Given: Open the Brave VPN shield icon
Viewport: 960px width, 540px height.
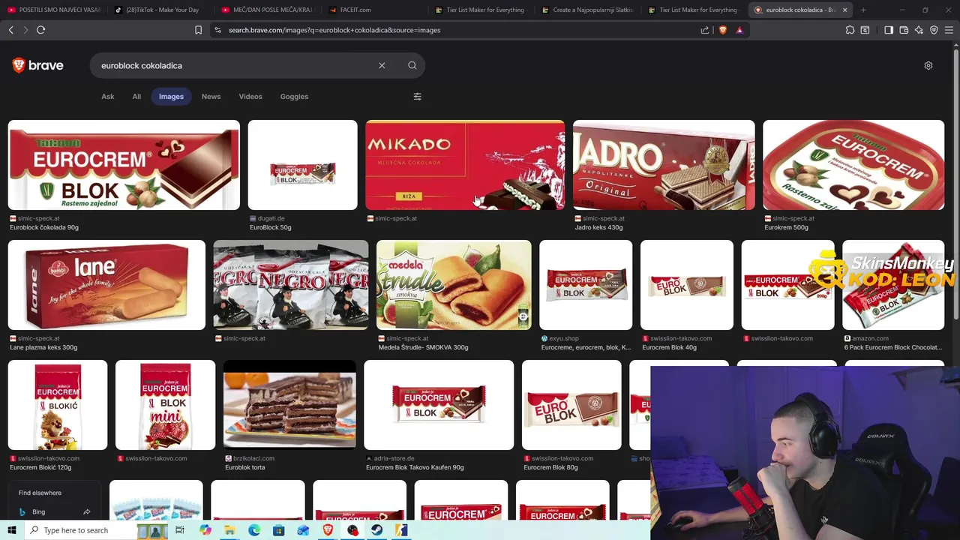Looking at the screenshot, I should [x=934, y=30].
